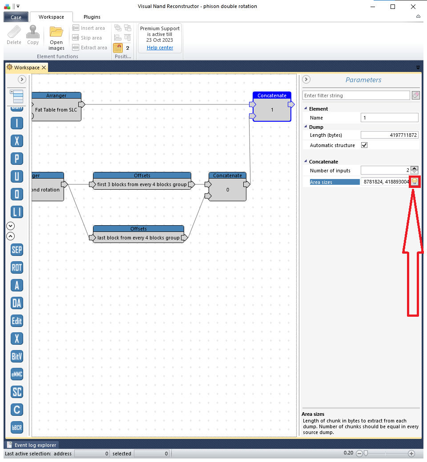This screenshot has width=427, height=462.
Task: Select the first 3 blocks Offsets node
Action: 142,181
